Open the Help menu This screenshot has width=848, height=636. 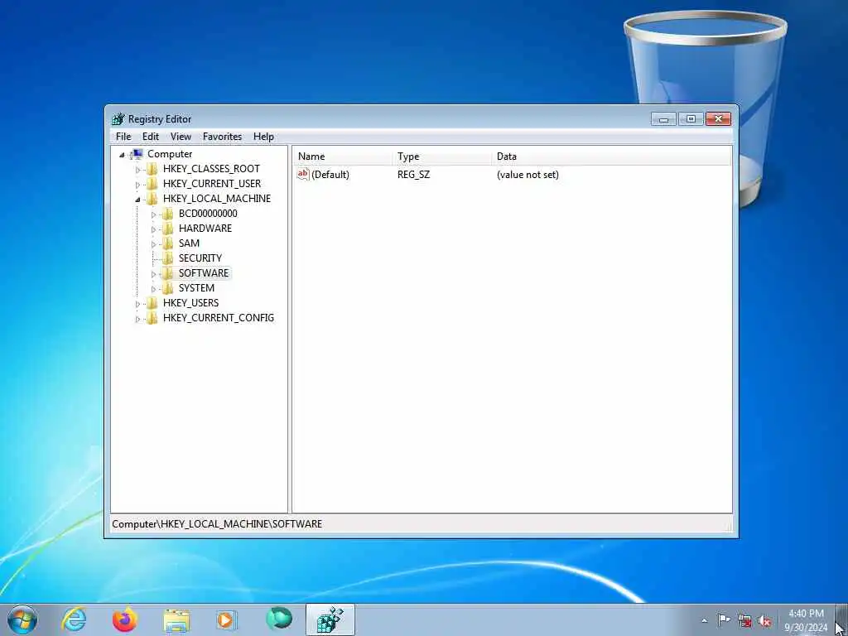(x=263, y=137)
